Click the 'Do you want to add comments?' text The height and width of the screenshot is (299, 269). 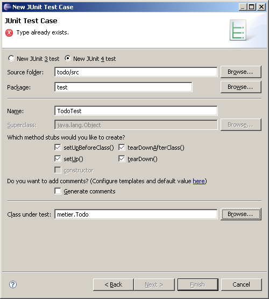pos(48,181)
